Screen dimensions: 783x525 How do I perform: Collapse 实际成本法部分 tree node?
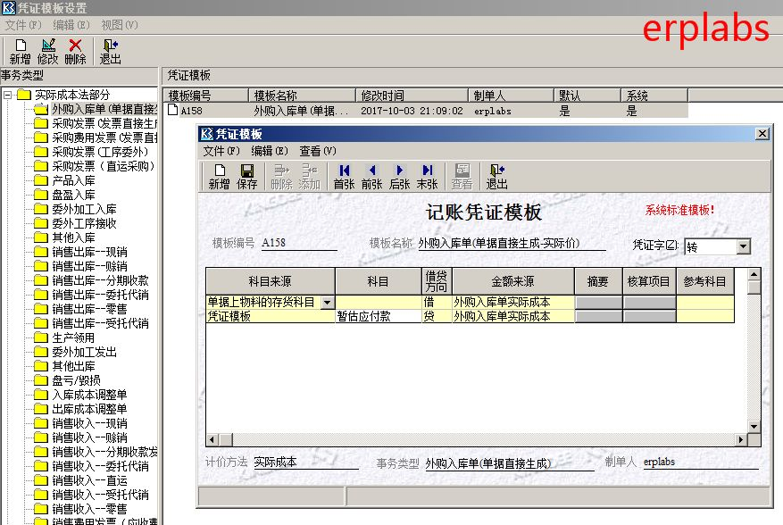(7, 95)
